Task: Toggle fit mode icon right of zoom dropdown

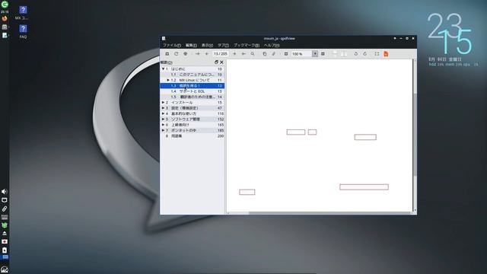Action: [x=323, y=54]
